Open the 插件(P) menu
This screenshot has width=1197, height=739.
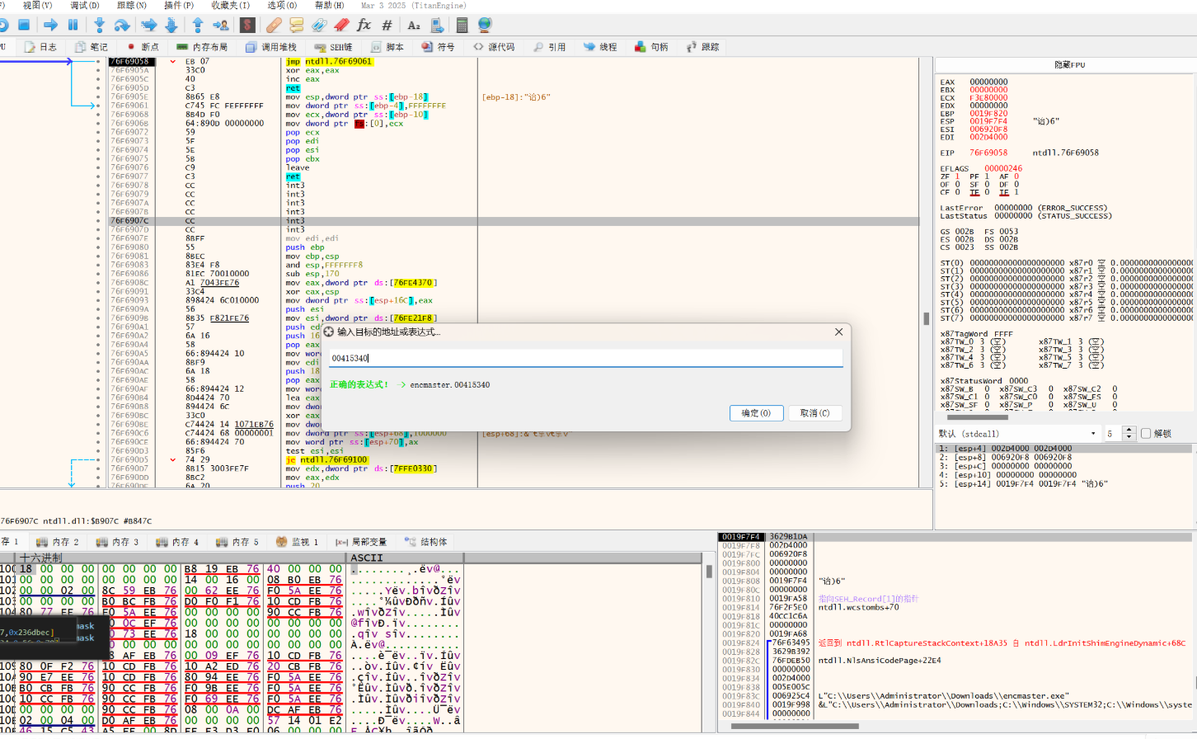[179, 5]
